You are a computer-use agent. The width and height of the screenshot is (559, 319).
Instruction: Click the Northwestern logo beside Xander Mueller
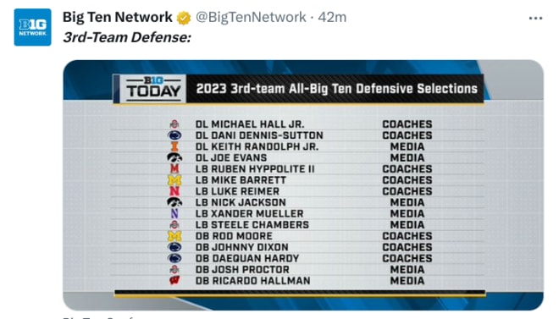tap(174, 213)
